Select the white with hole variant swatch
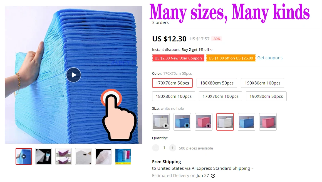Image resolution: width=322 pixels, height=182 pixels. (161, 122)
